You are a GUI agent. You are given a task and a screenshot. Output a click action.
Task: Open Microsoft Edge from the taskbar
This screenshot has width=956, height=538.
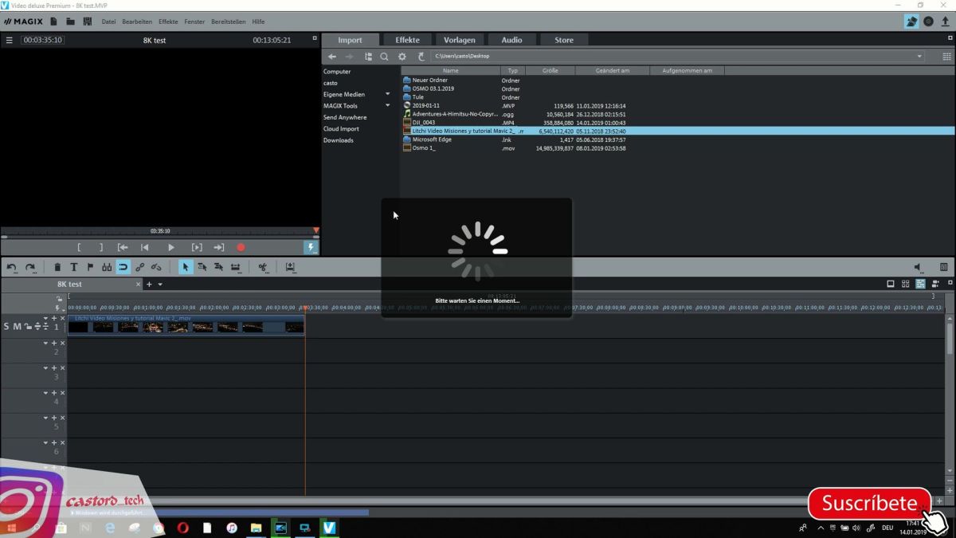(110, 528)
